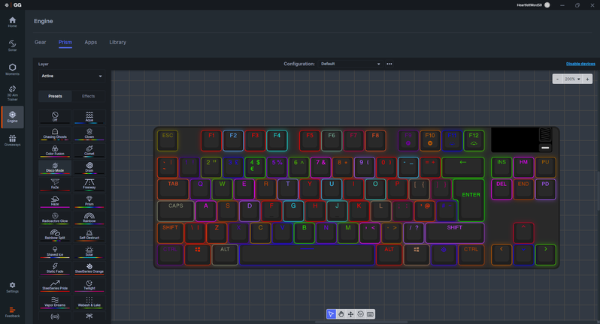This screenshot has width=600, height=324.
Task: Apply the Solar preset
Action: click(89, 251)
